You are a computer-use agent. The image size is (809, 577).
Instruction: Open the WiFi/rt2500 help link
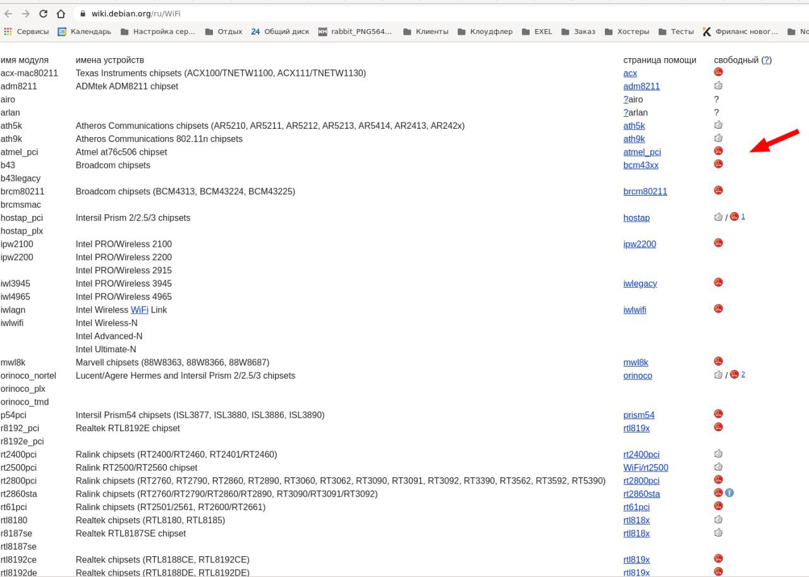click(x=646, y=468)
